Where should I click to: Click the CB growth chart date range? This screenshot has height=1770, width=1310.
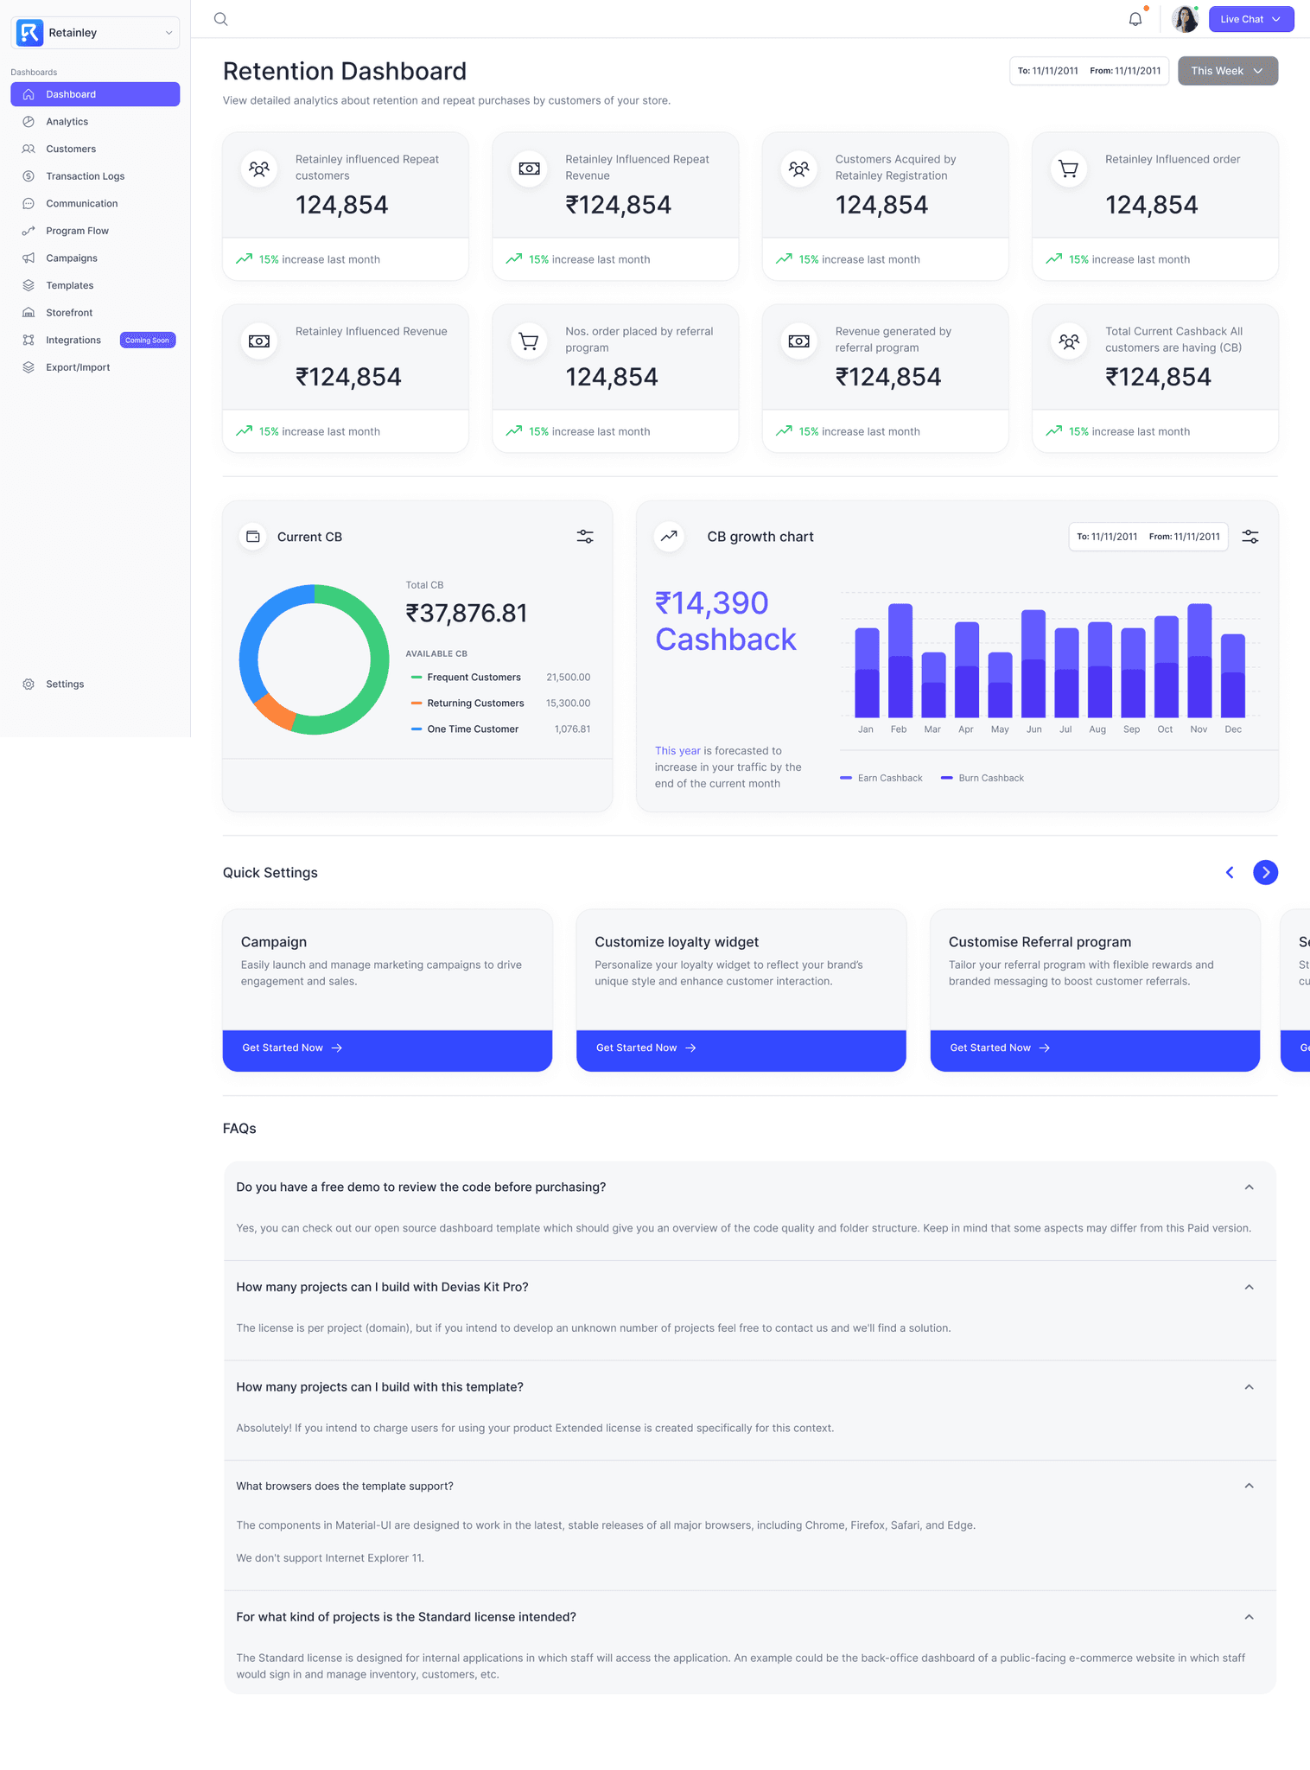[x=1148, y=537]
